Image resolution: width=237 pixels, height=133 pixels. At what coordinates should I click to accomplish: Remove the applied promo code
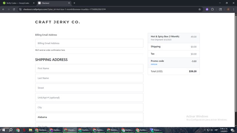tap(154, 64)
